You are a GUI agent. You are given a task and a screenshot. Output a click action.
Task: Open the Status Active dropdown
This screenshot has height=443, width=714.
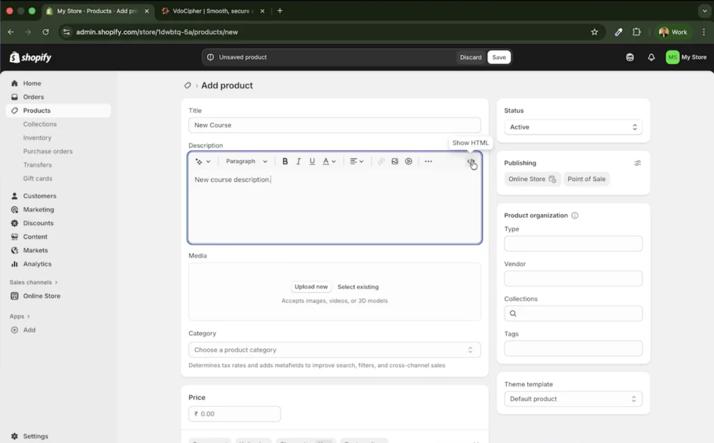coord(573,127)
